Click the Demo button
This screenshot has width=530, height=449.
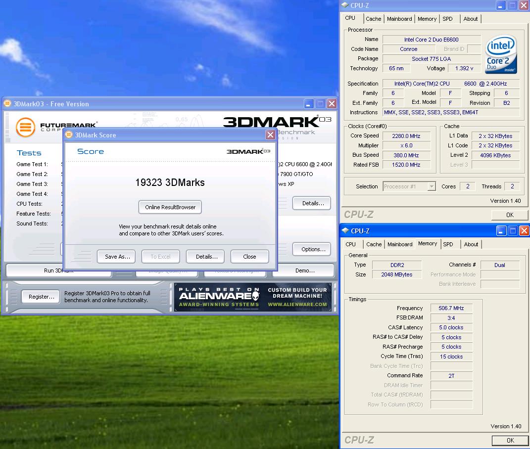pos(303,270)
